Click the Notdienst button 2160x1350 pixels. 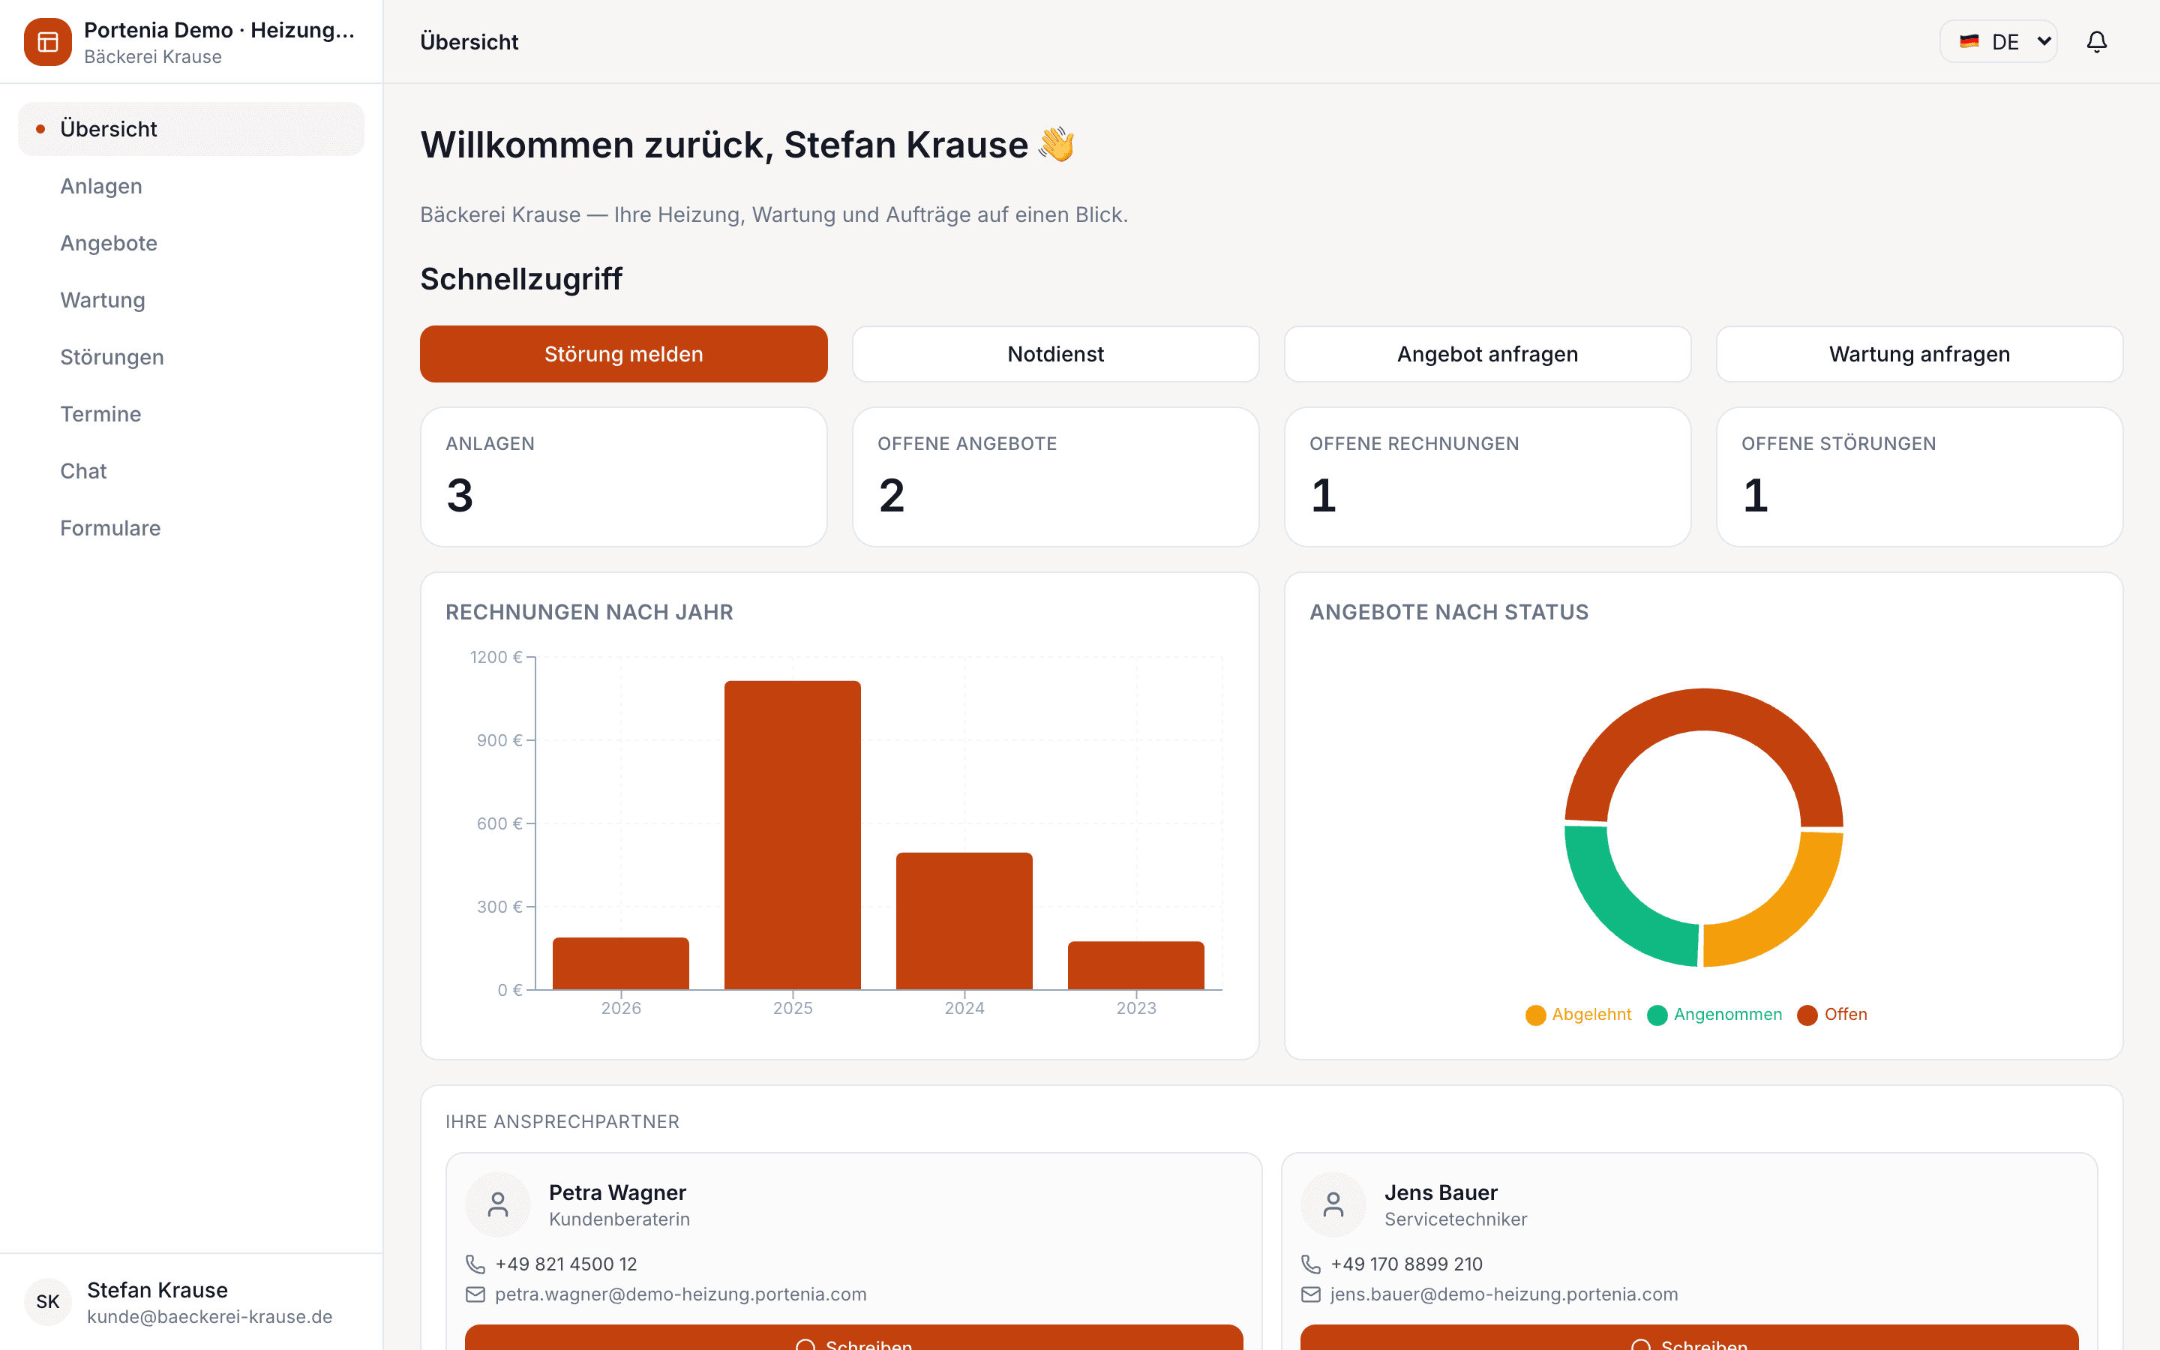pos(1056,355)
